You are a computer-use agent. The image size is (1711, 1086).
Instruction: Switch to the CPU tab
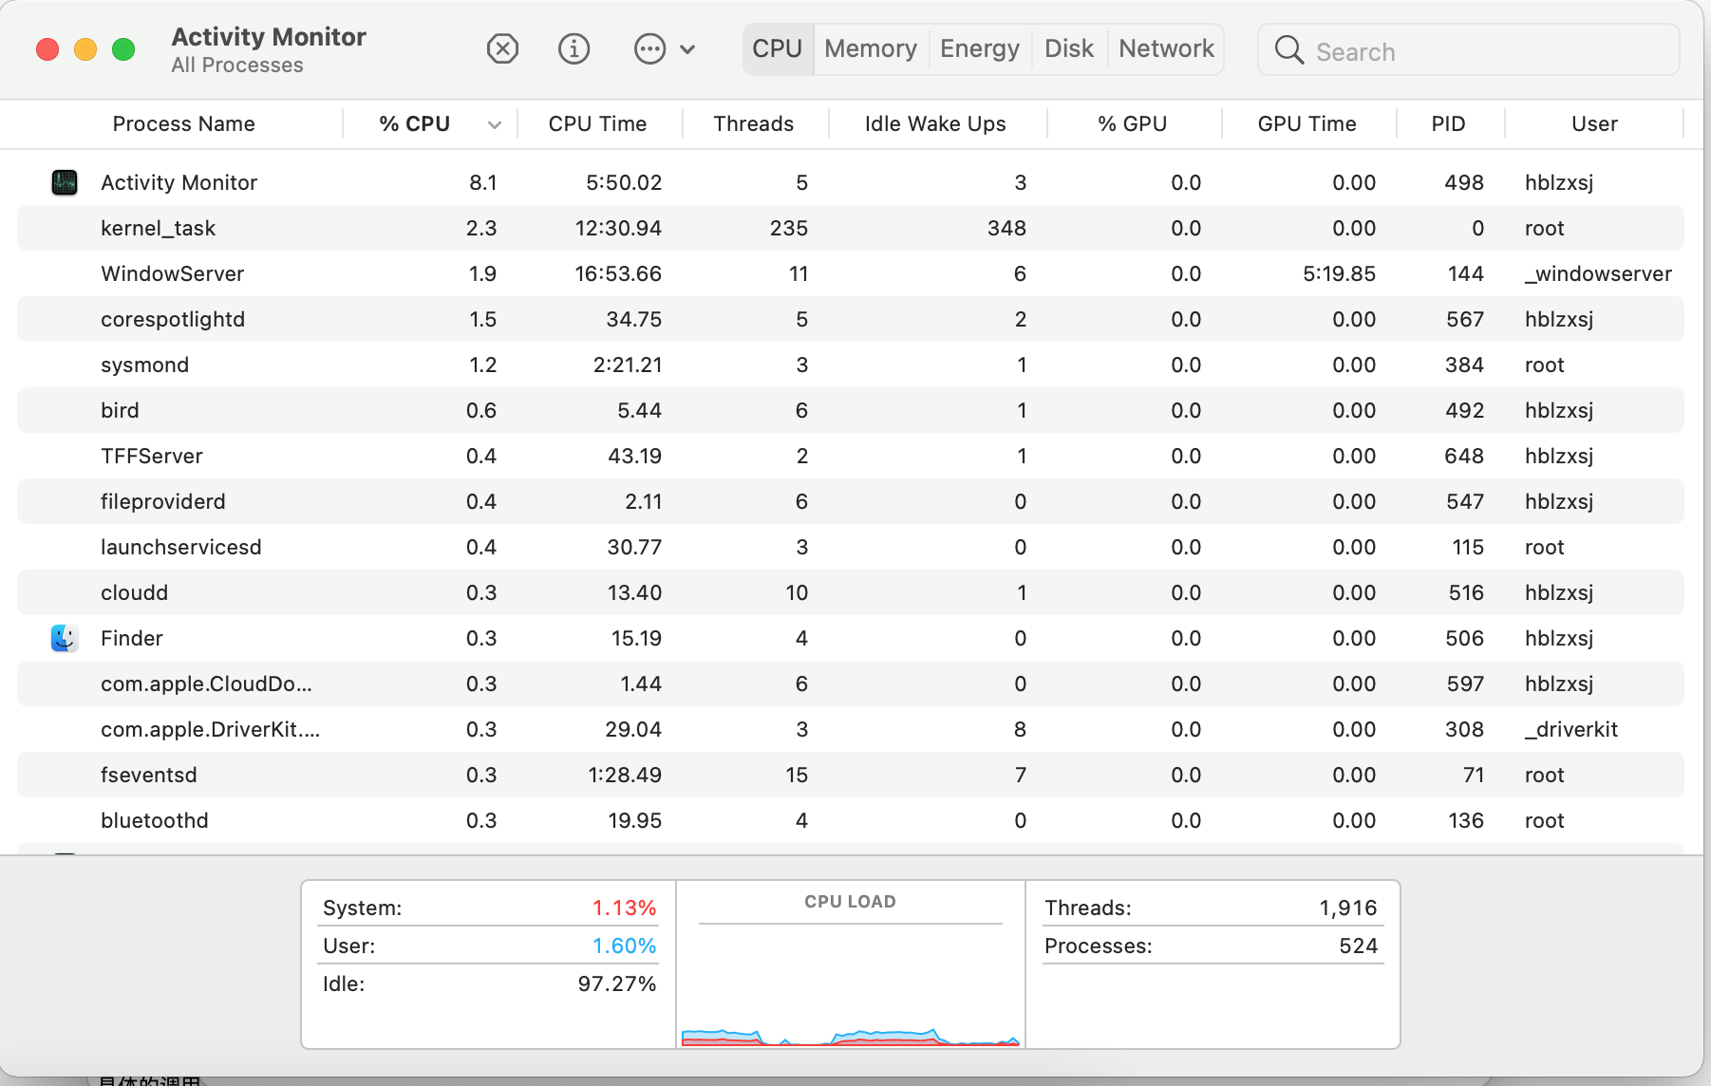click(x=778, y=48)
